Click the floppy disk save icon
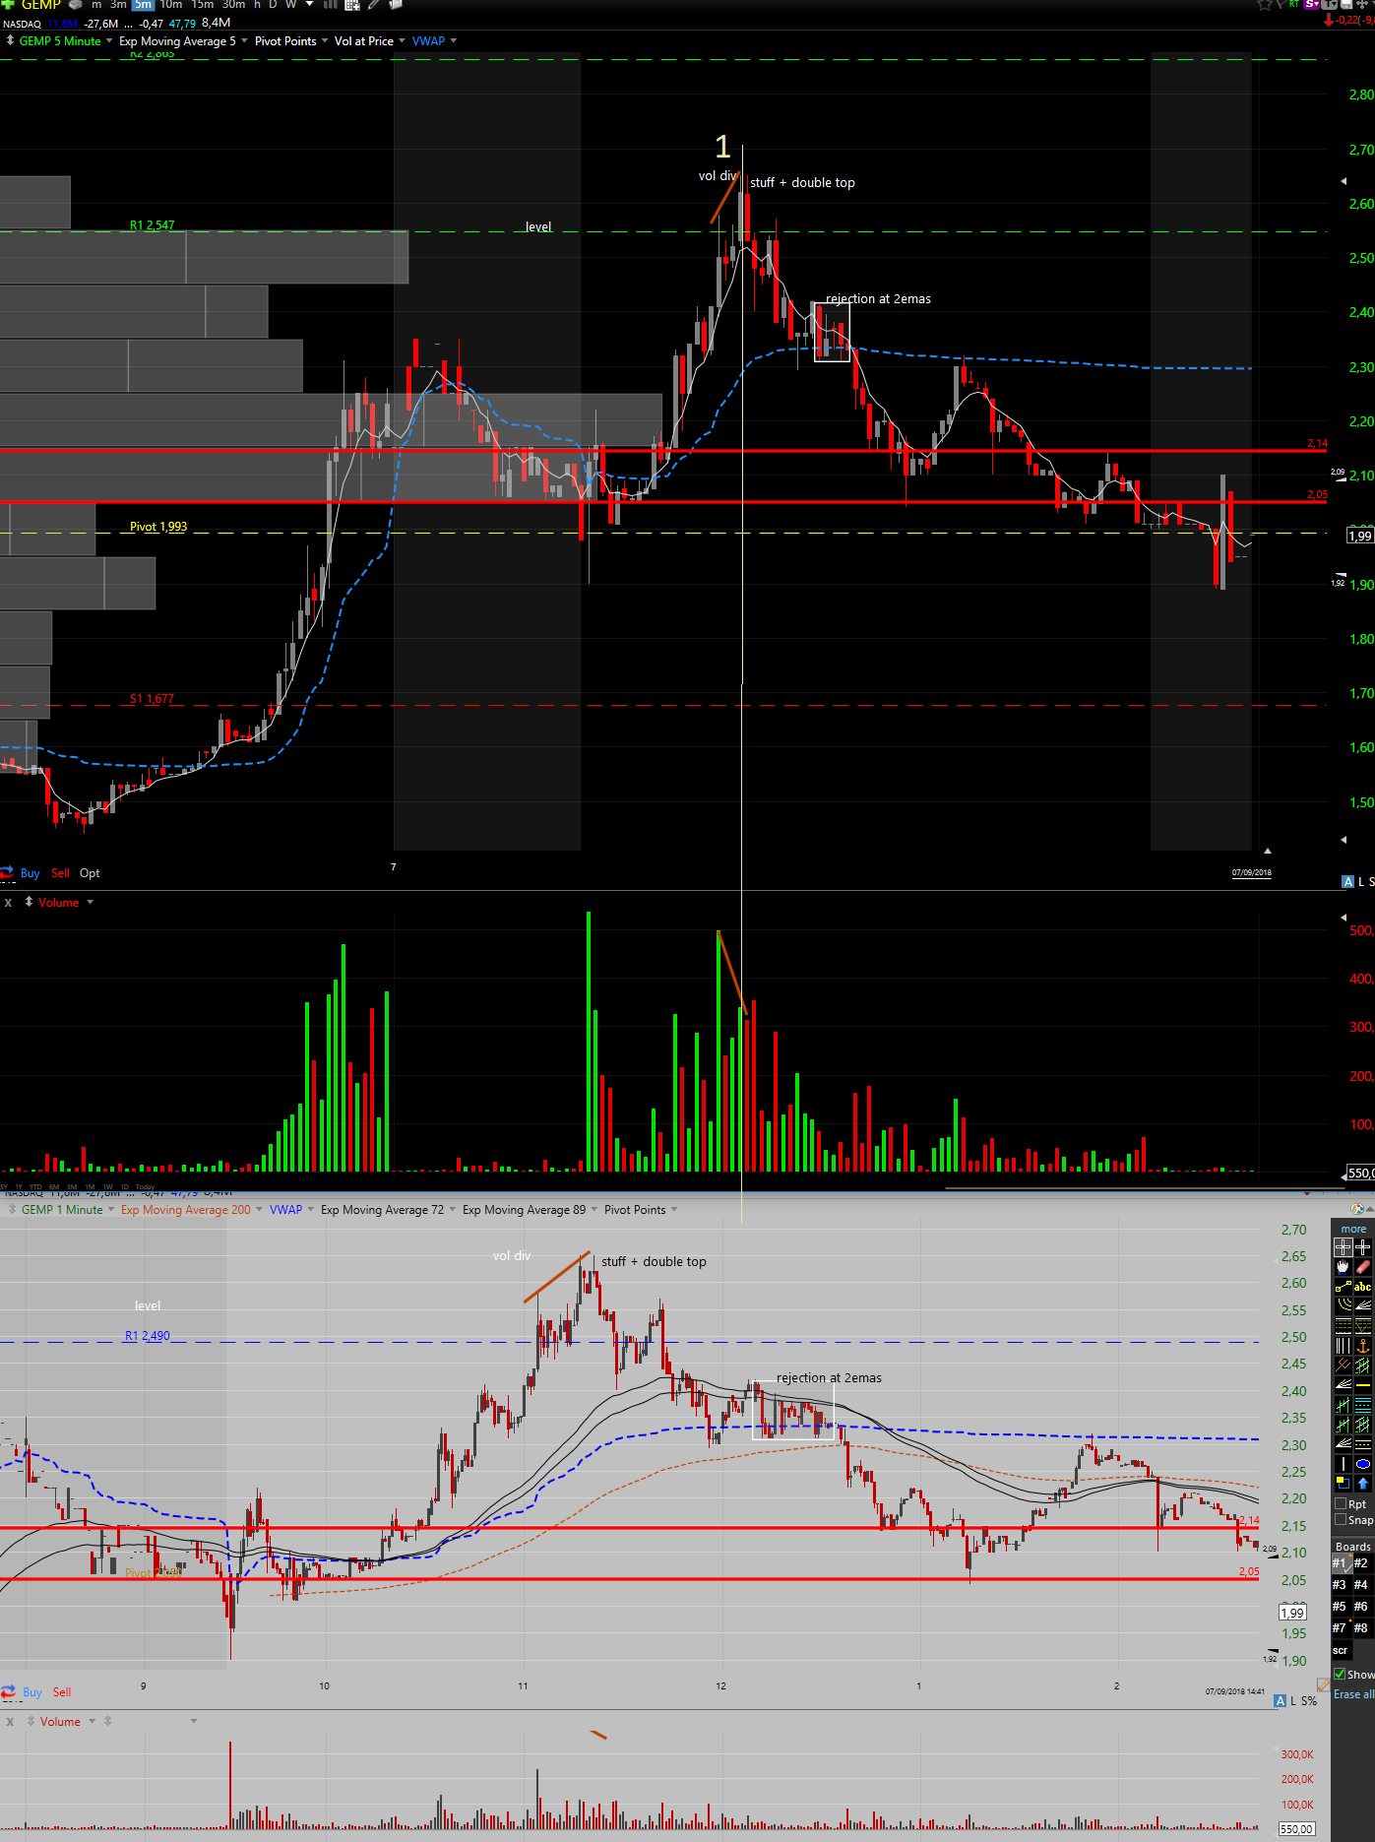This screenshot has width=1375, height=1842. pyautogui.click(x=1346, y=5)
